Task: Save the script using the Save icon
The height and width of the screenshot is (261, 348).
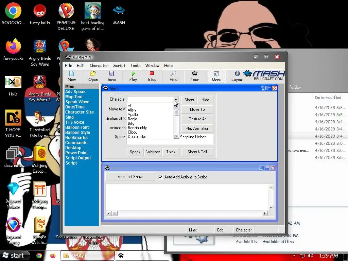Action: coord(111,76)
